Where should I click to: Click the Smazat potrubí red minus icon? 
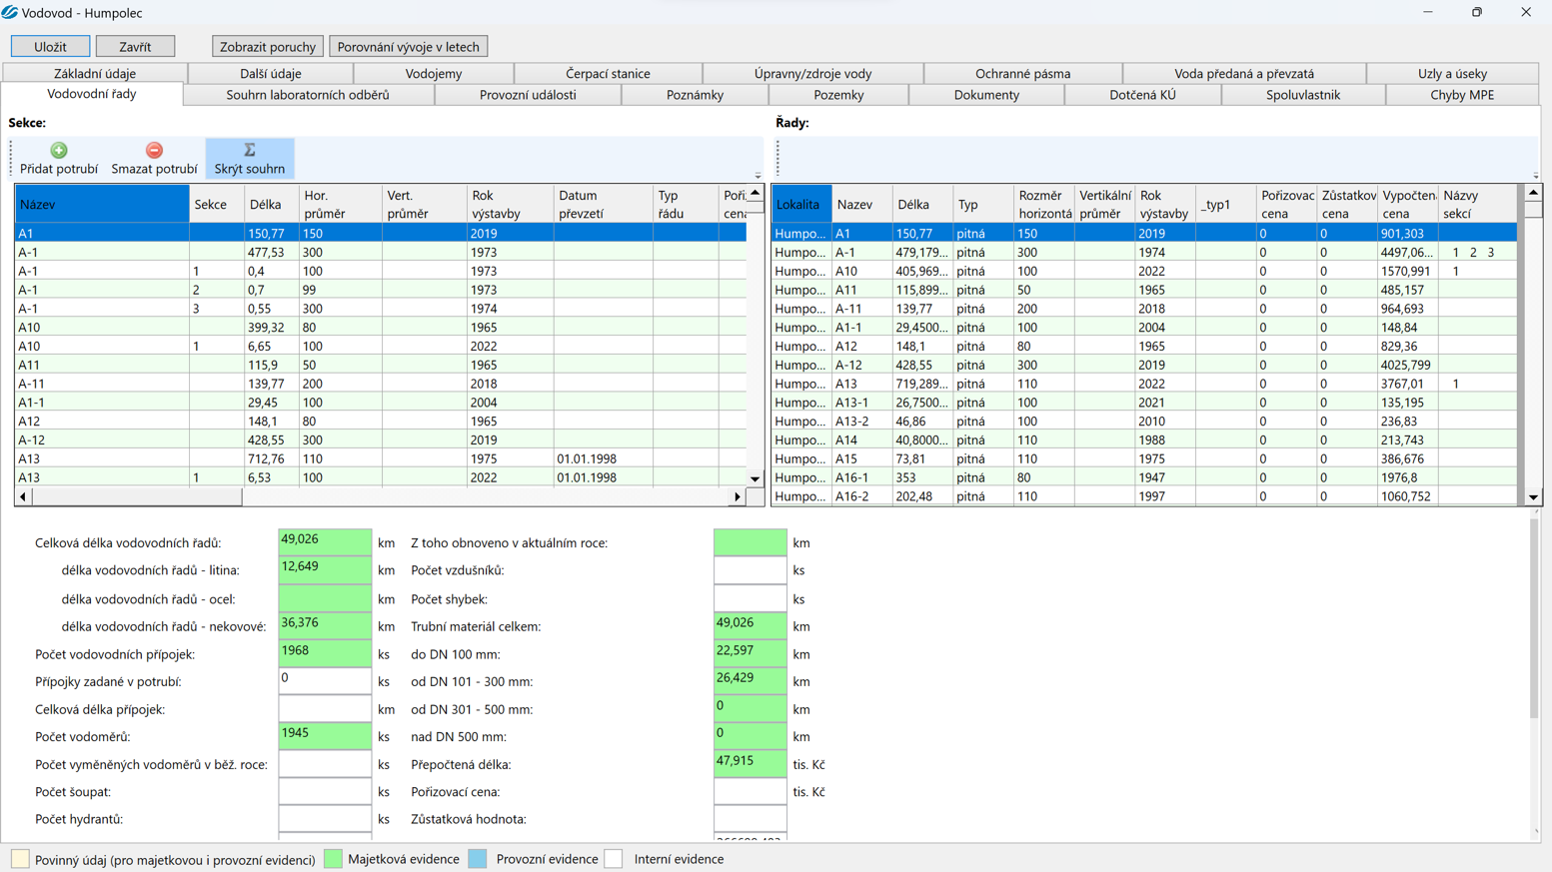click(154, 150)
